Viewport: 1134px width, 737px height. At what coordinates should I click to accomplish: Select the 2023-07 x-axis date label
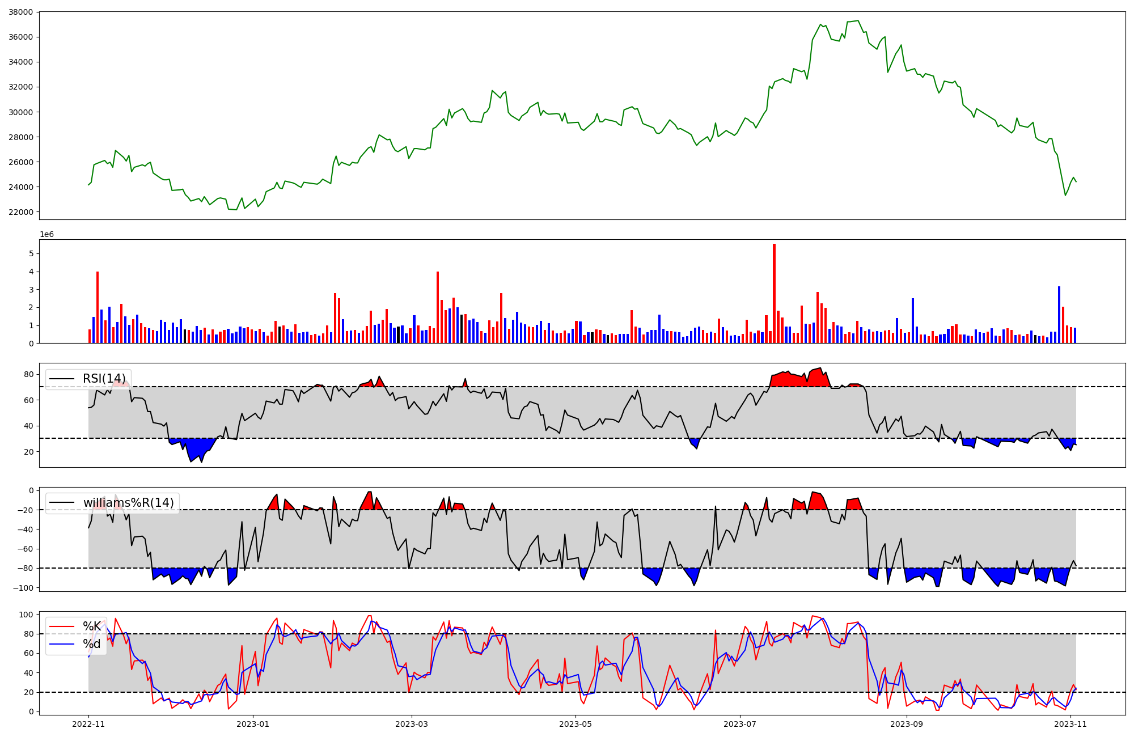coord(740,724)
